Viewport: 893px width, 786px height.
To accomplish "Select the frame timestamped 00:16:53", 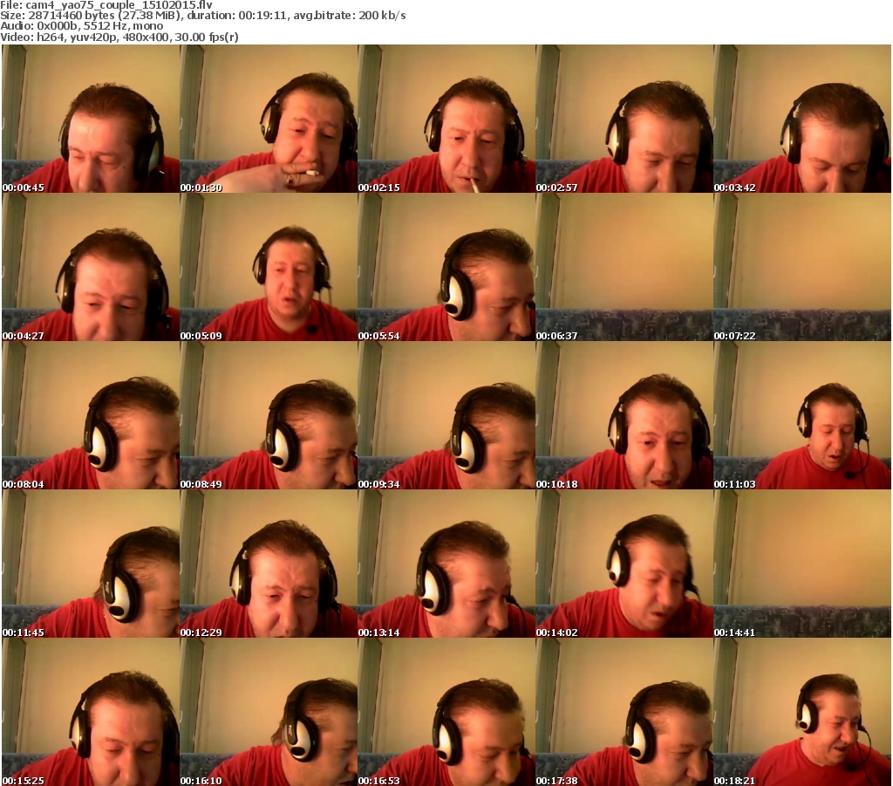I will 446,712.
